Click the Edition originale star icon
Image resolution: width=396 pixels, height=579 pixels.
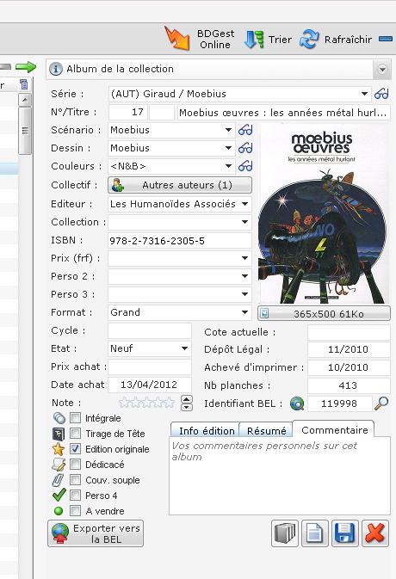pos(59,449)
